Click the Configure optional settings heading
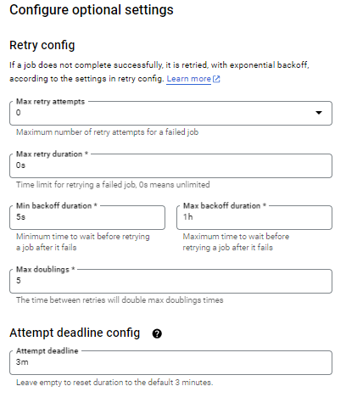This screenshot has height=403, width=346. click(92, 10)
